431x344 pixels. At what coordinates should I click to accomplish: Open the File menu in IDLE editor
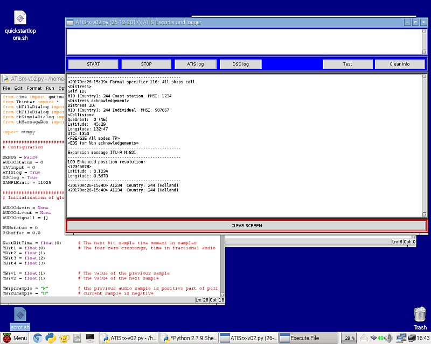[x=6, y=88]
